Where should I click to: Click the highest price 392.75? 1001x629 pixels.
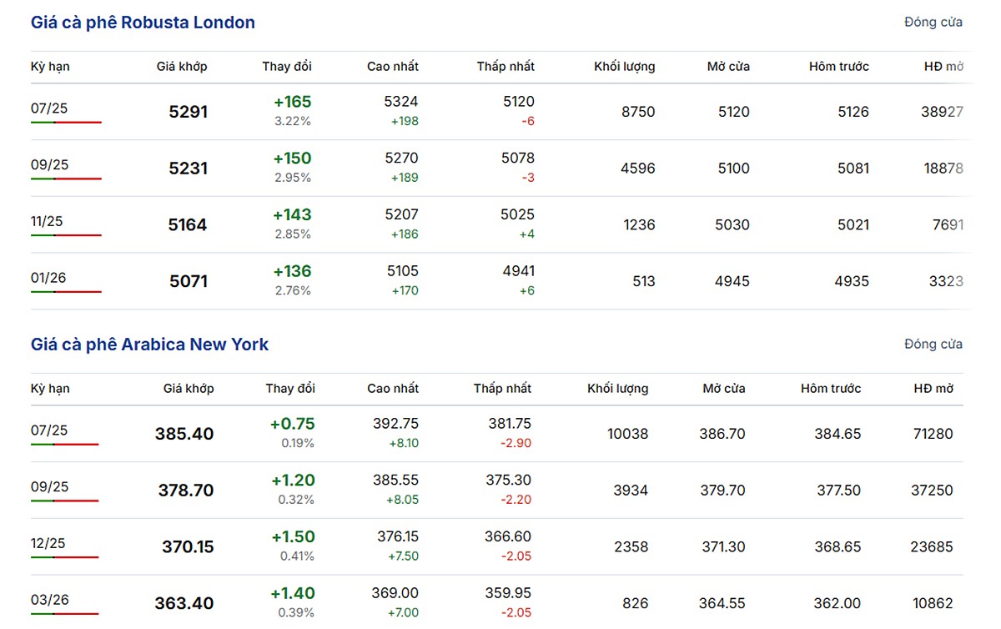pos(395,424)
